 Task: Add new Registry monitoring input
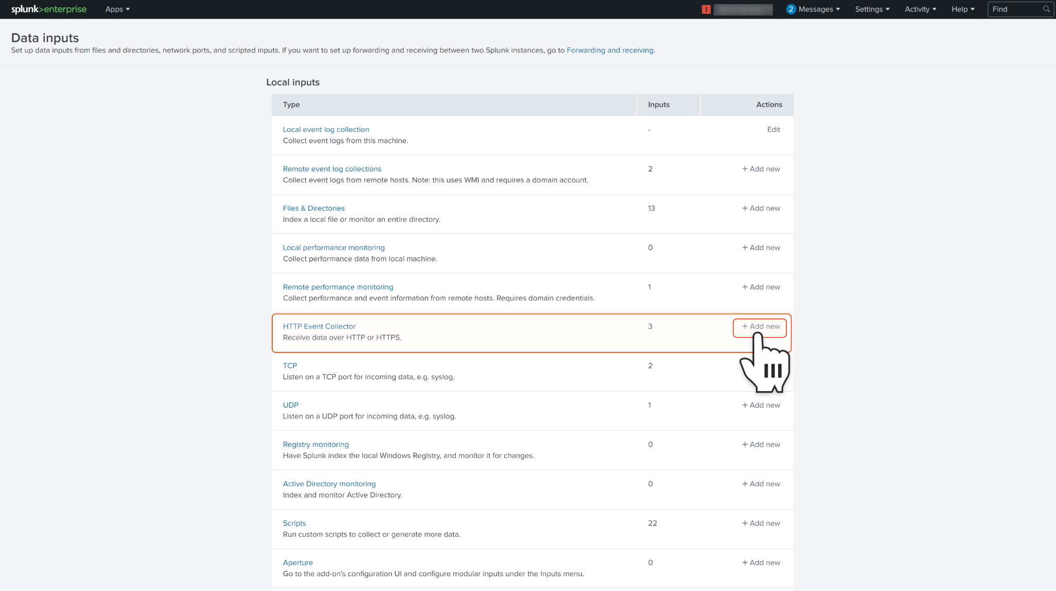[761, 444]
